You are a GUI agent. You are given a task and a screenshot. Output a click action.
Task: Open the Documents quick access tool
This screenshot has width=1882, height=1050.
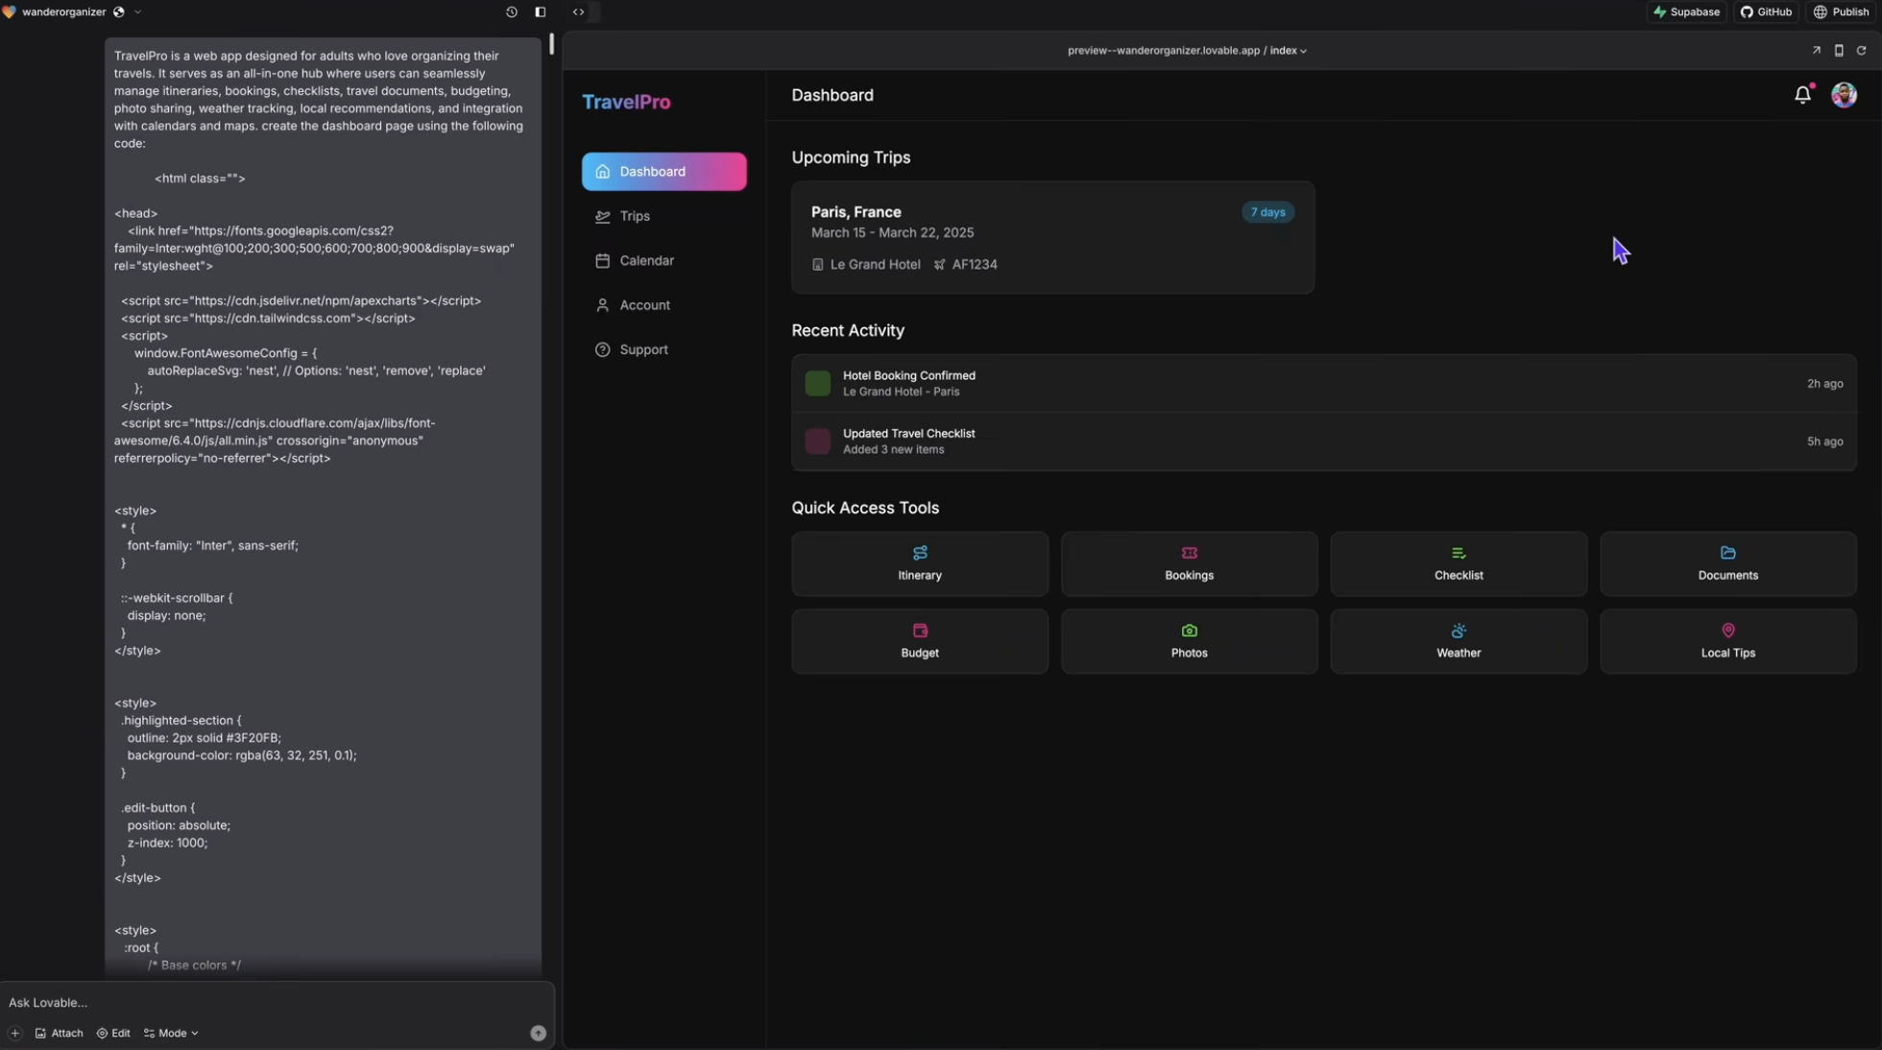[1727, 564]
